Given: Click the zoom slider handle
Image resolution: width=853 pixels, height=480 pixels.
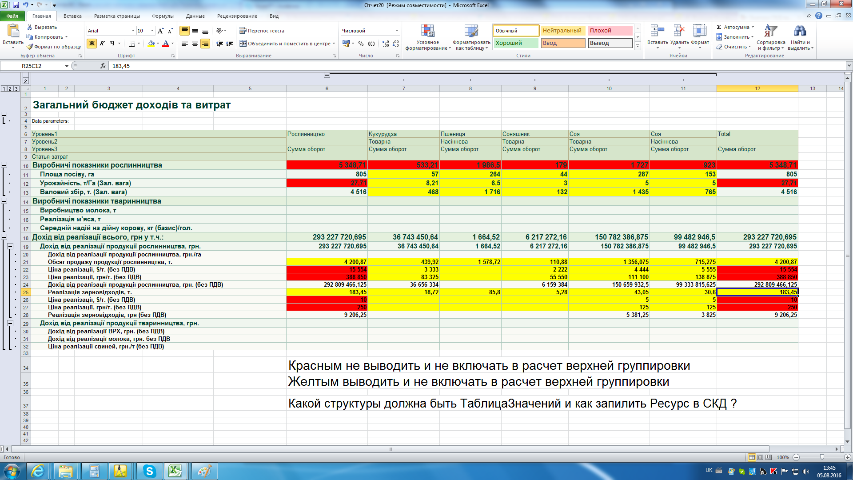Looking at the screenshot, I should click(822, 457).
